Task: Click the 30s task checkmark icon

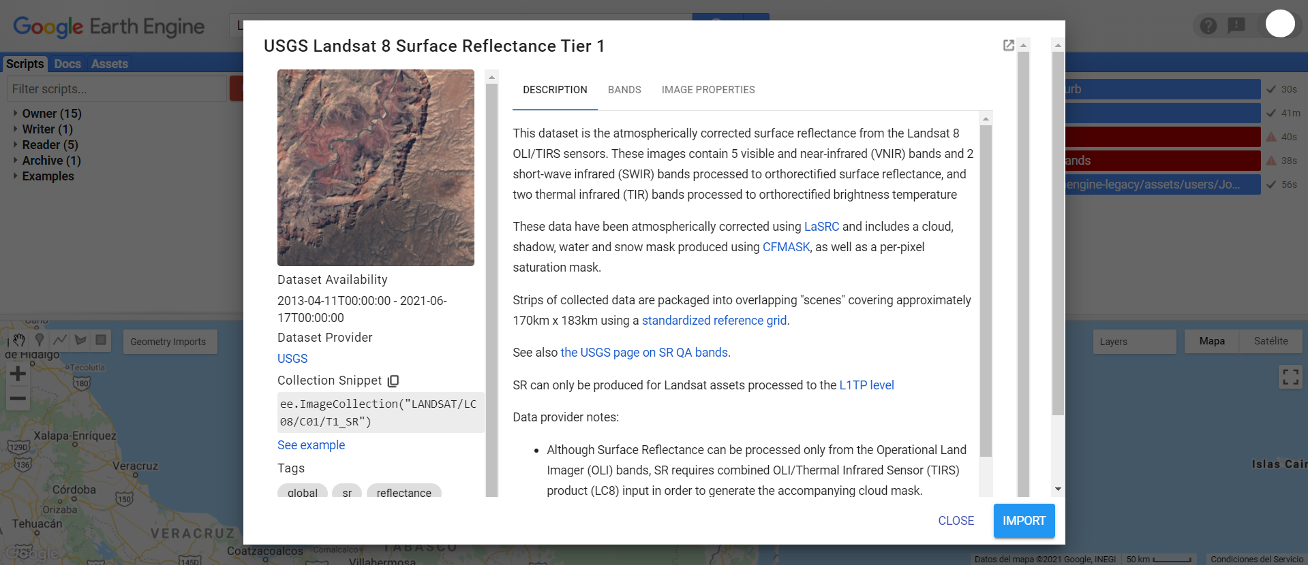Action: click(x=1271, y=89)
